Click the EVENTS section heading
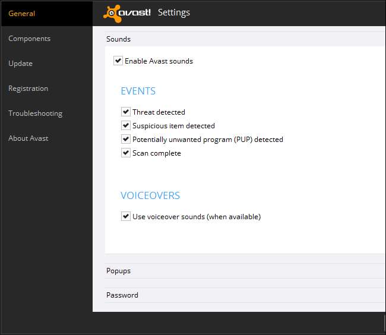This screenshot has width=386, height=335. click(x=138, y=91)
